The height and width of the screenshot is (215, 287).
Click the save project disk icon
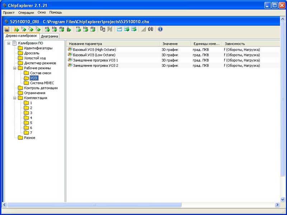7,29
